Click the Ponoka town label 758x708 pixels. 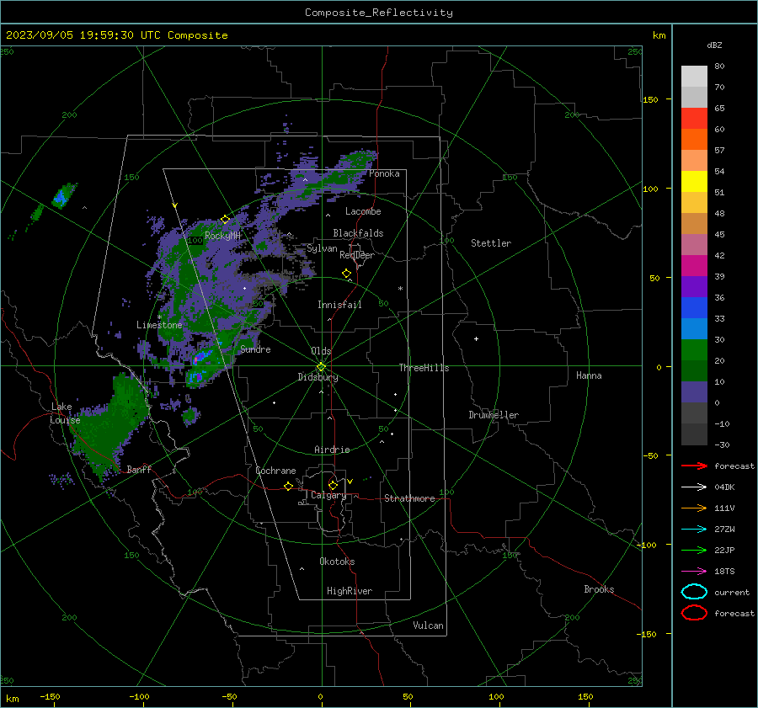pos(384,173)
